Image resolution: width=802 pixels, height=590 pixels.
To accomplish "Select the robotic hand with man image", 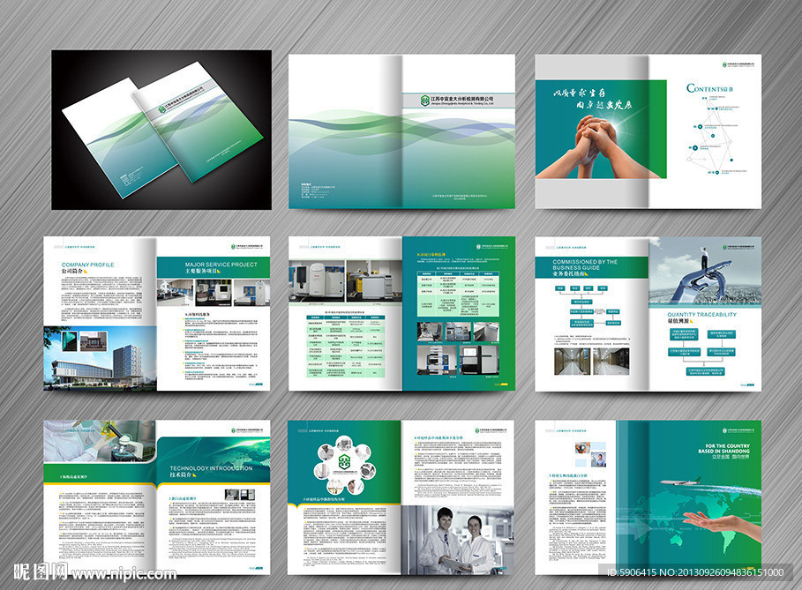I will click(705, 272).
